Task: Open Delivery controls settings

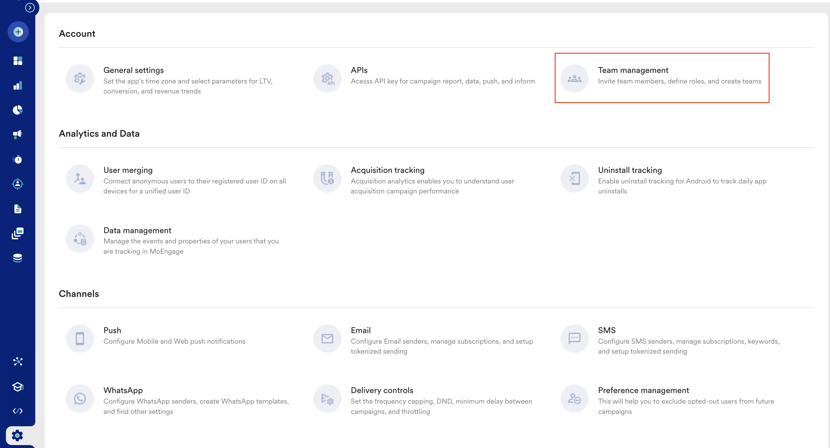Action: (x=382, y=390)
